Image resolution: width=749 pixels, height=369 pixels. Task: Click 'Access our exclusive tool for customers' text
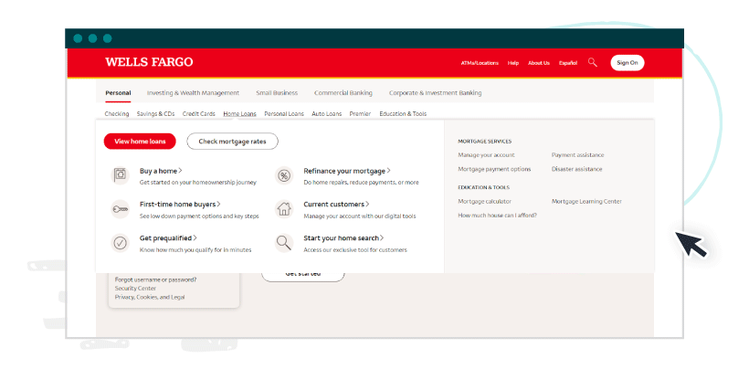click(x=355, y=249)
